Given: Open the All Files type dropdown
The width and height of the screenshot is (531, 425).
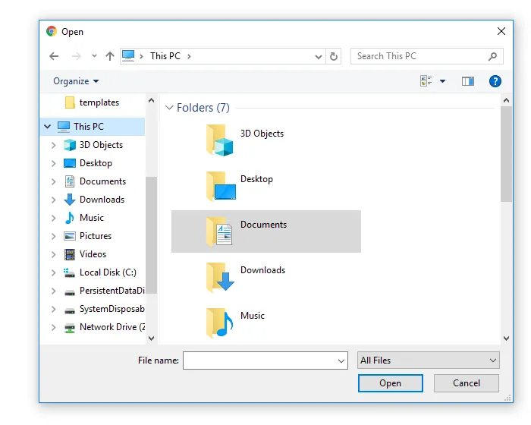Looking at the screenshot, I should click(x=429, y=360).
